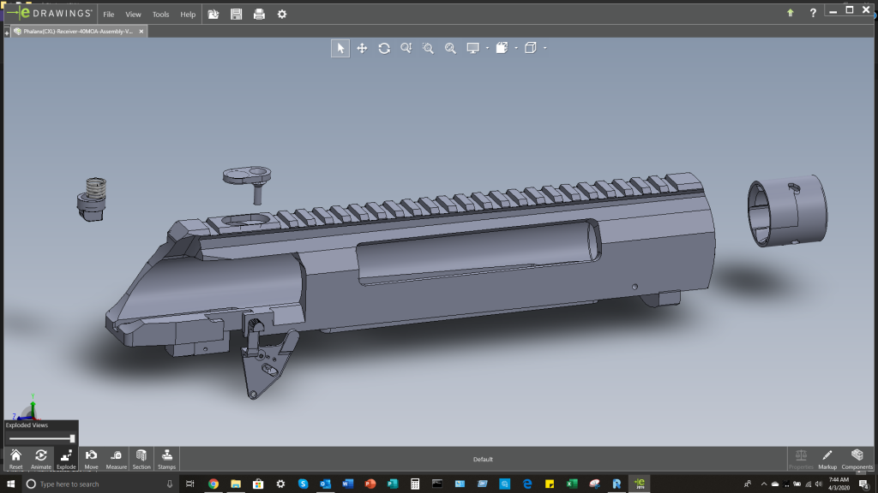
Task: Select the Move components tool
Action: tap(91, 459)
